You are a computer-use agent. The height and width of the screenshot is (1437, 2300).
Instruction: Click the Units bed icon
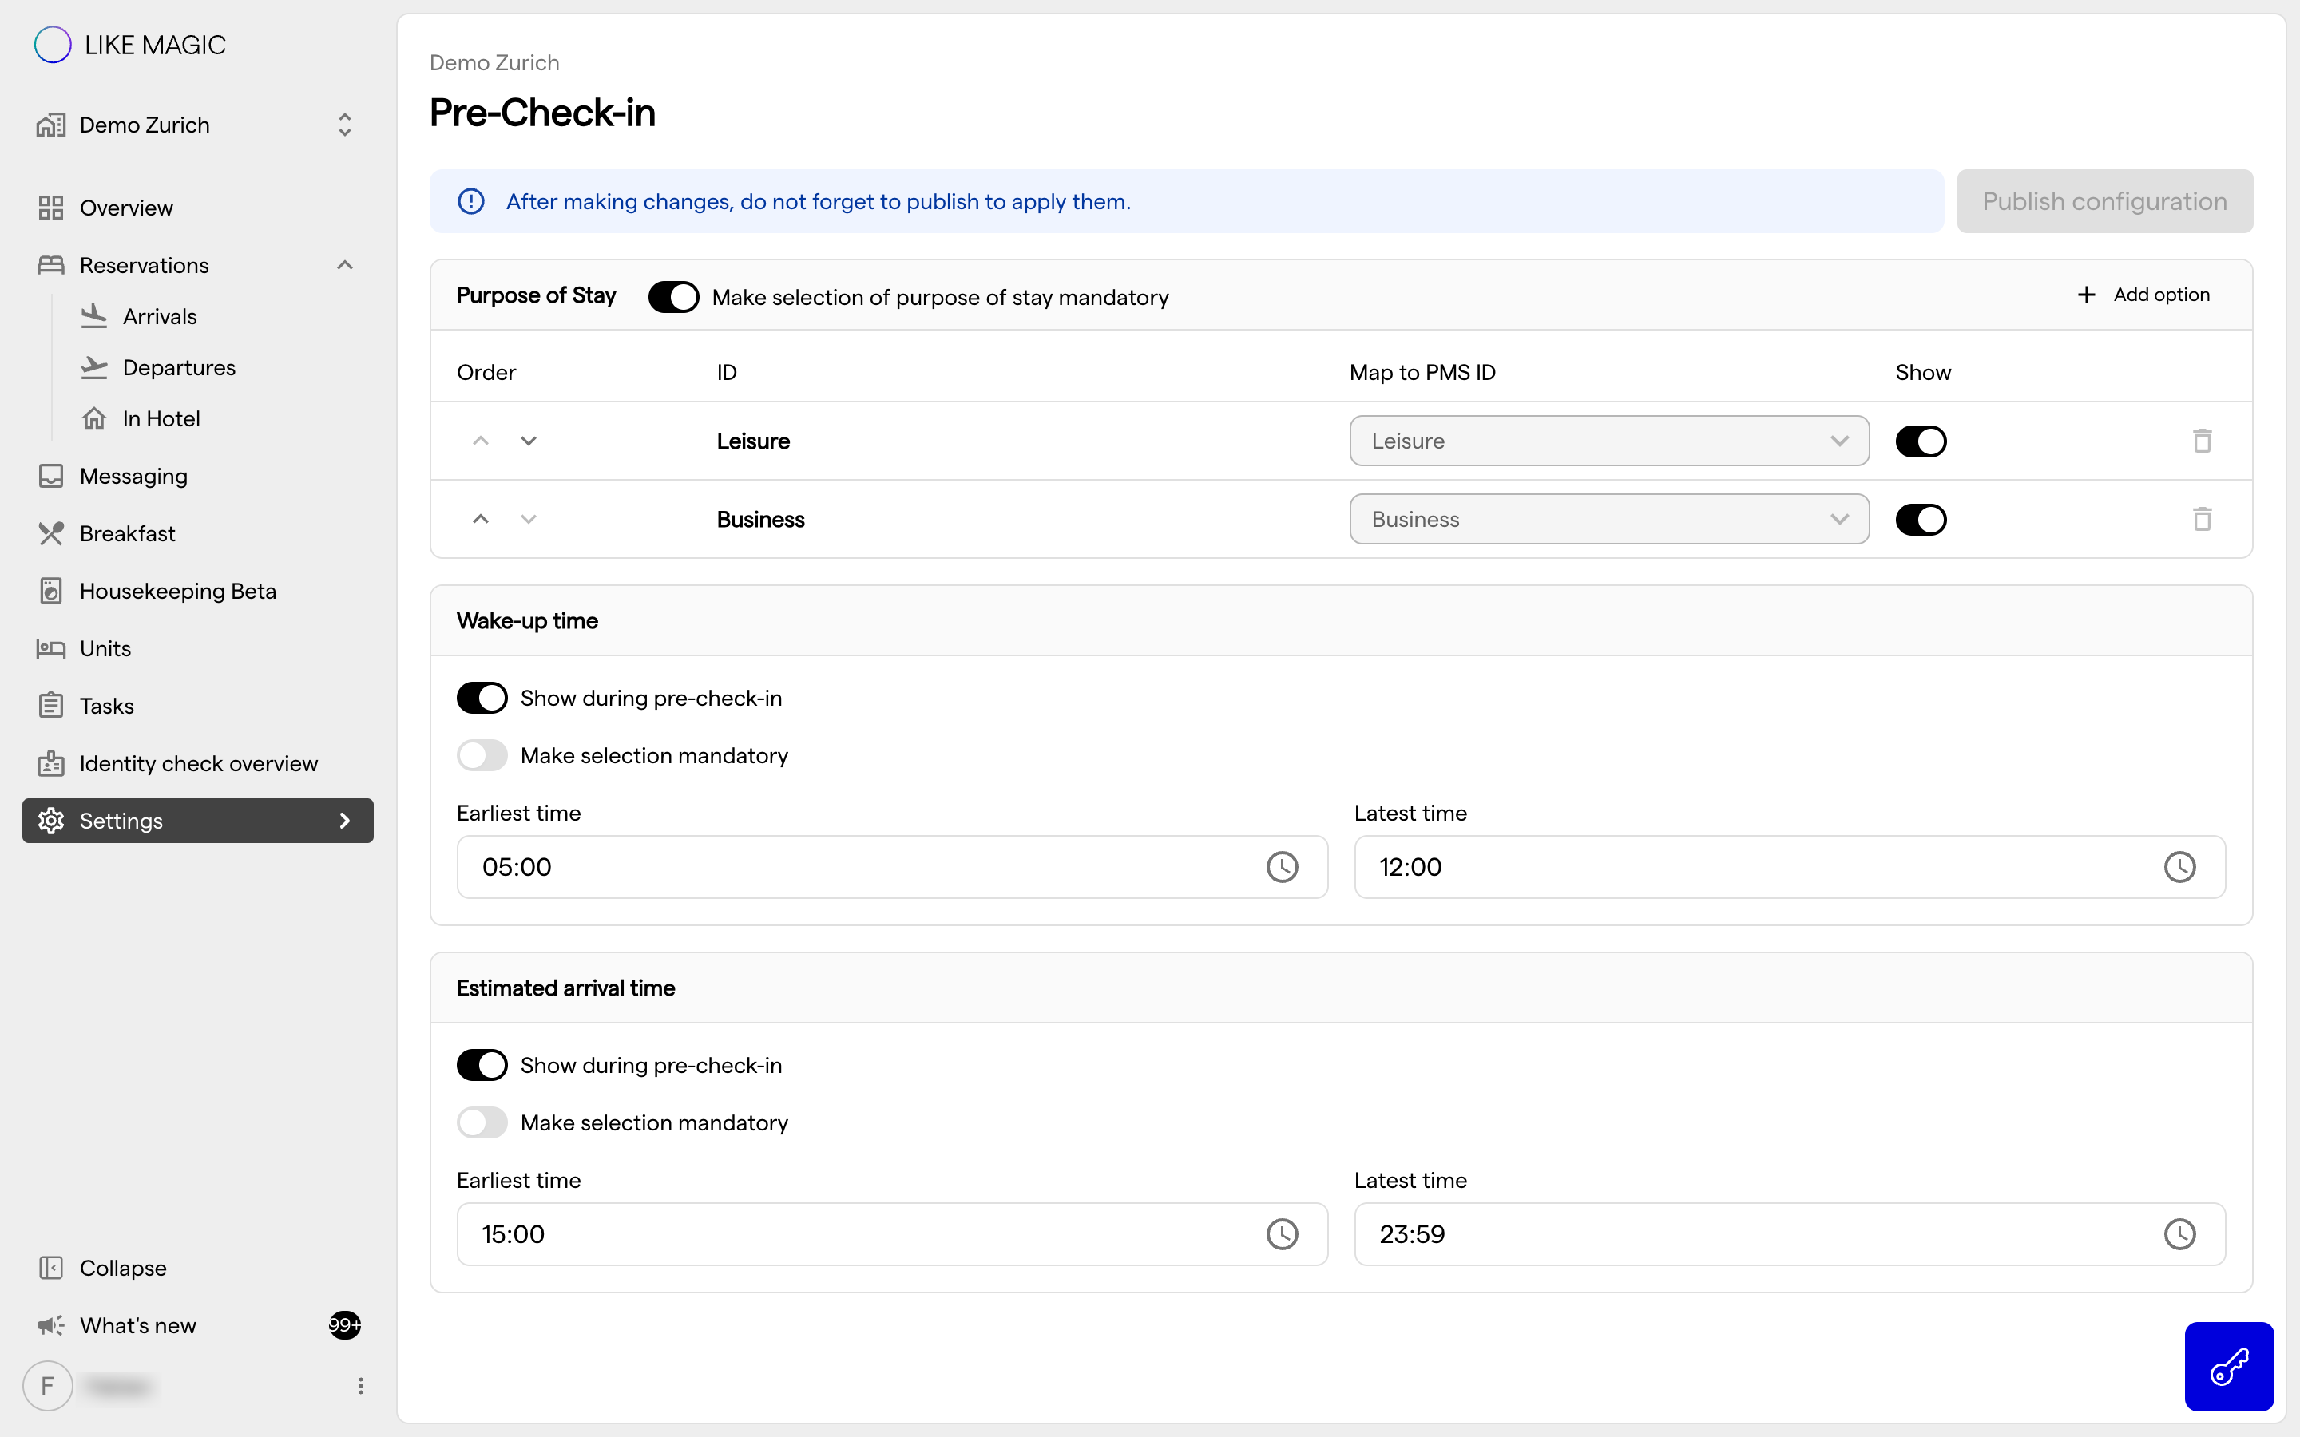[x=50, y=648]
